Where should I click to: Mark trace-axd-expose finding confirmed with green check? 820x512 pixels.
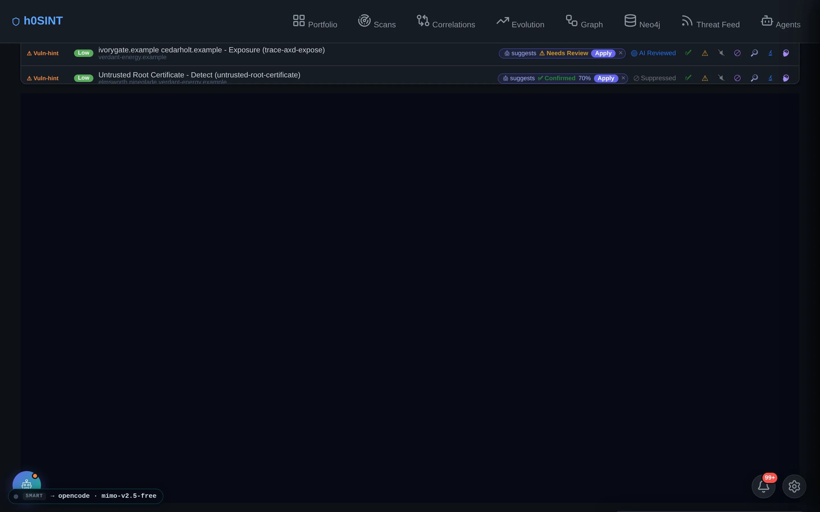click(x=688, y=53)
